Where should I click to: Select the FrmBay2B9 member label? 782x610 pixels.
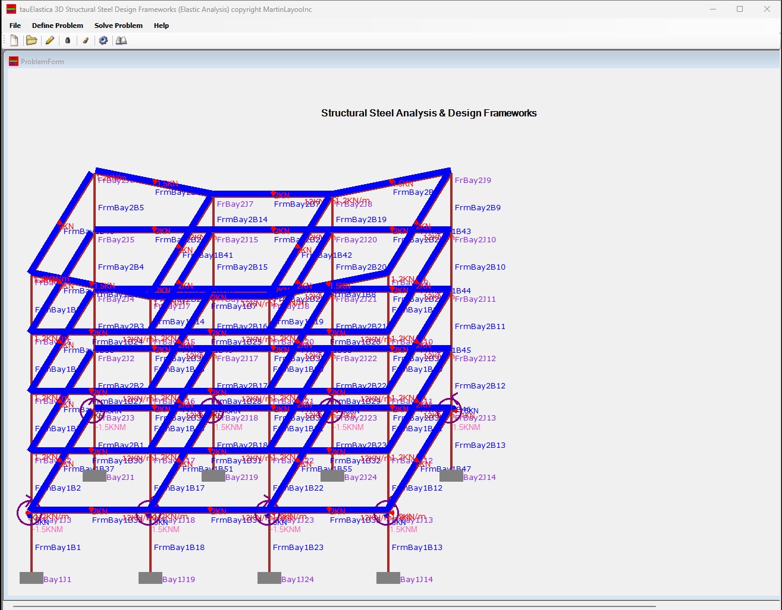point(478,208)
